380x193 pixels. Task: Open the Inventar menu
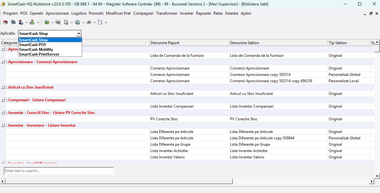[187, 13]
